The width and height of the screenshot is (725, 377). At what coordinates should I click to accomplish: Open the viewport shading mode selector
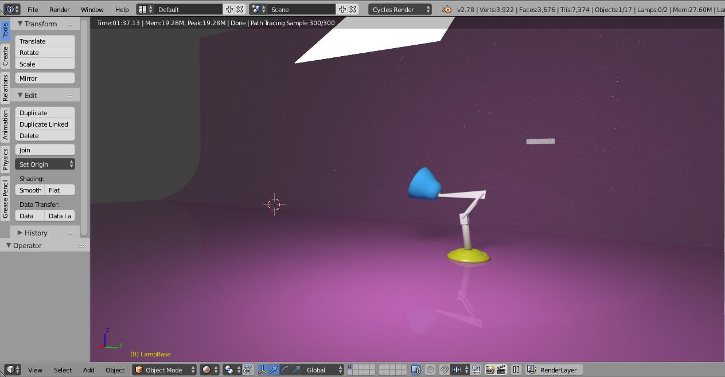[207, 370]
